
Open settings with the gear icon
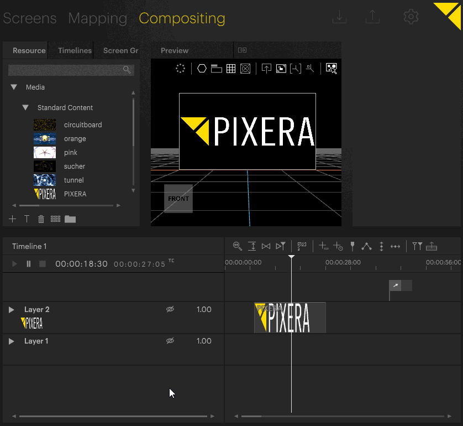[411, 17]
